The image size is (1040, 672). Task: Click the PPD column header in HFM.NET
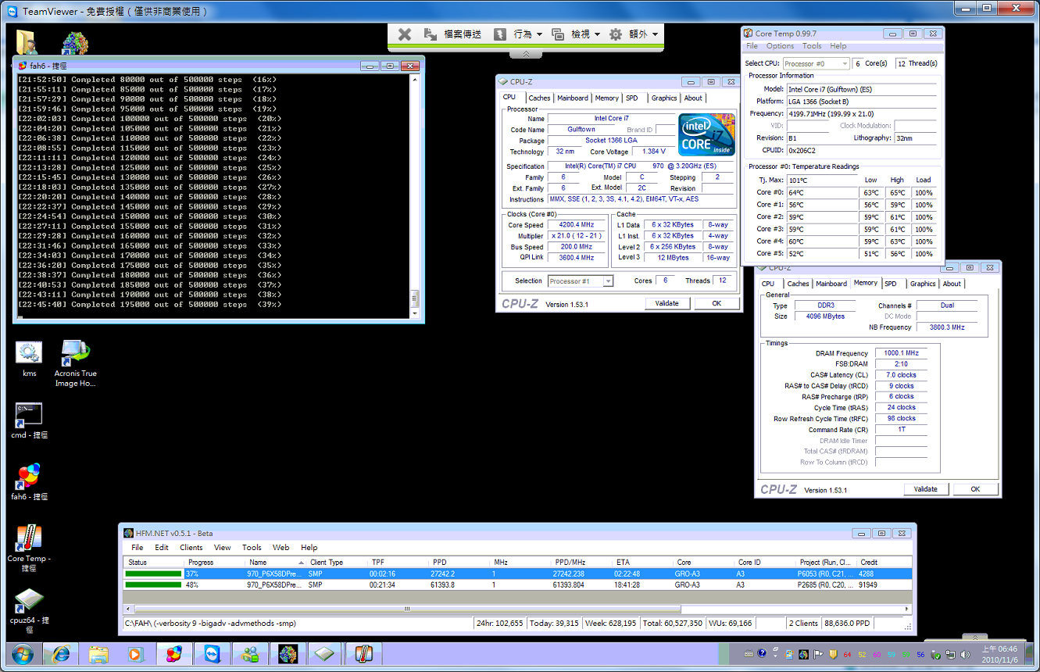tap(459, 563)
